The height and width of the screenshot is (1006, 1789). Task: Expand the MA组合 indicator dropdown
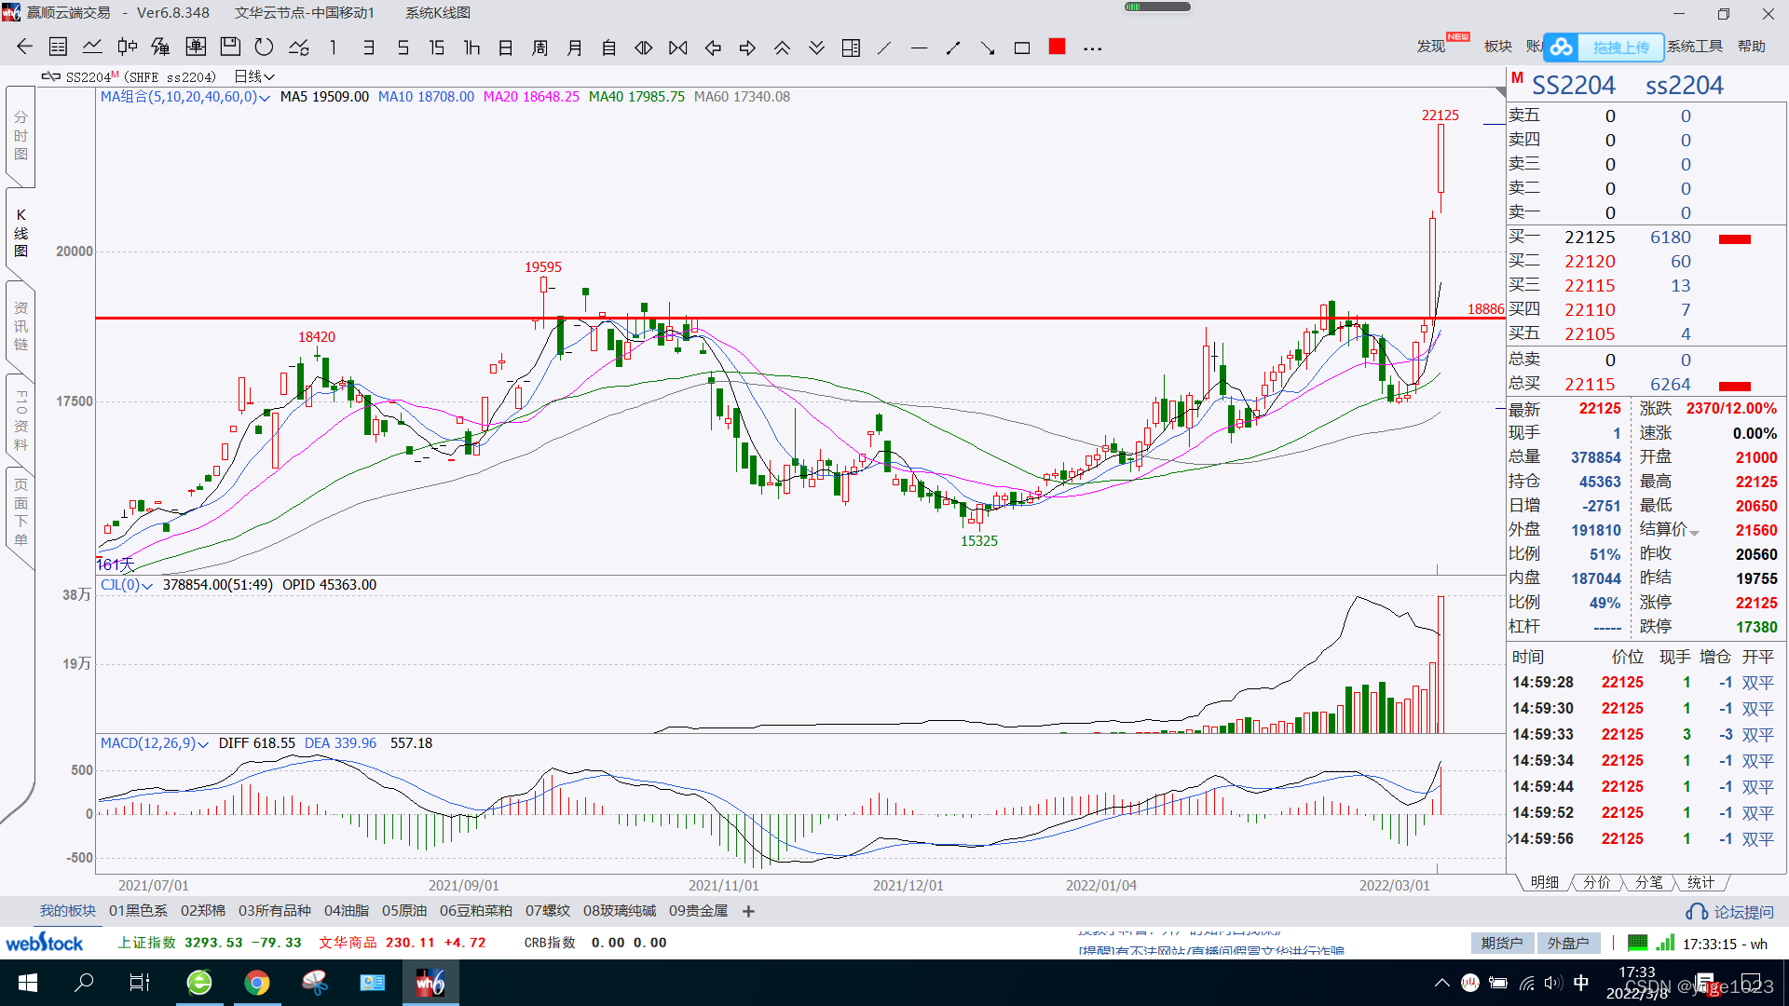point(266,97)
